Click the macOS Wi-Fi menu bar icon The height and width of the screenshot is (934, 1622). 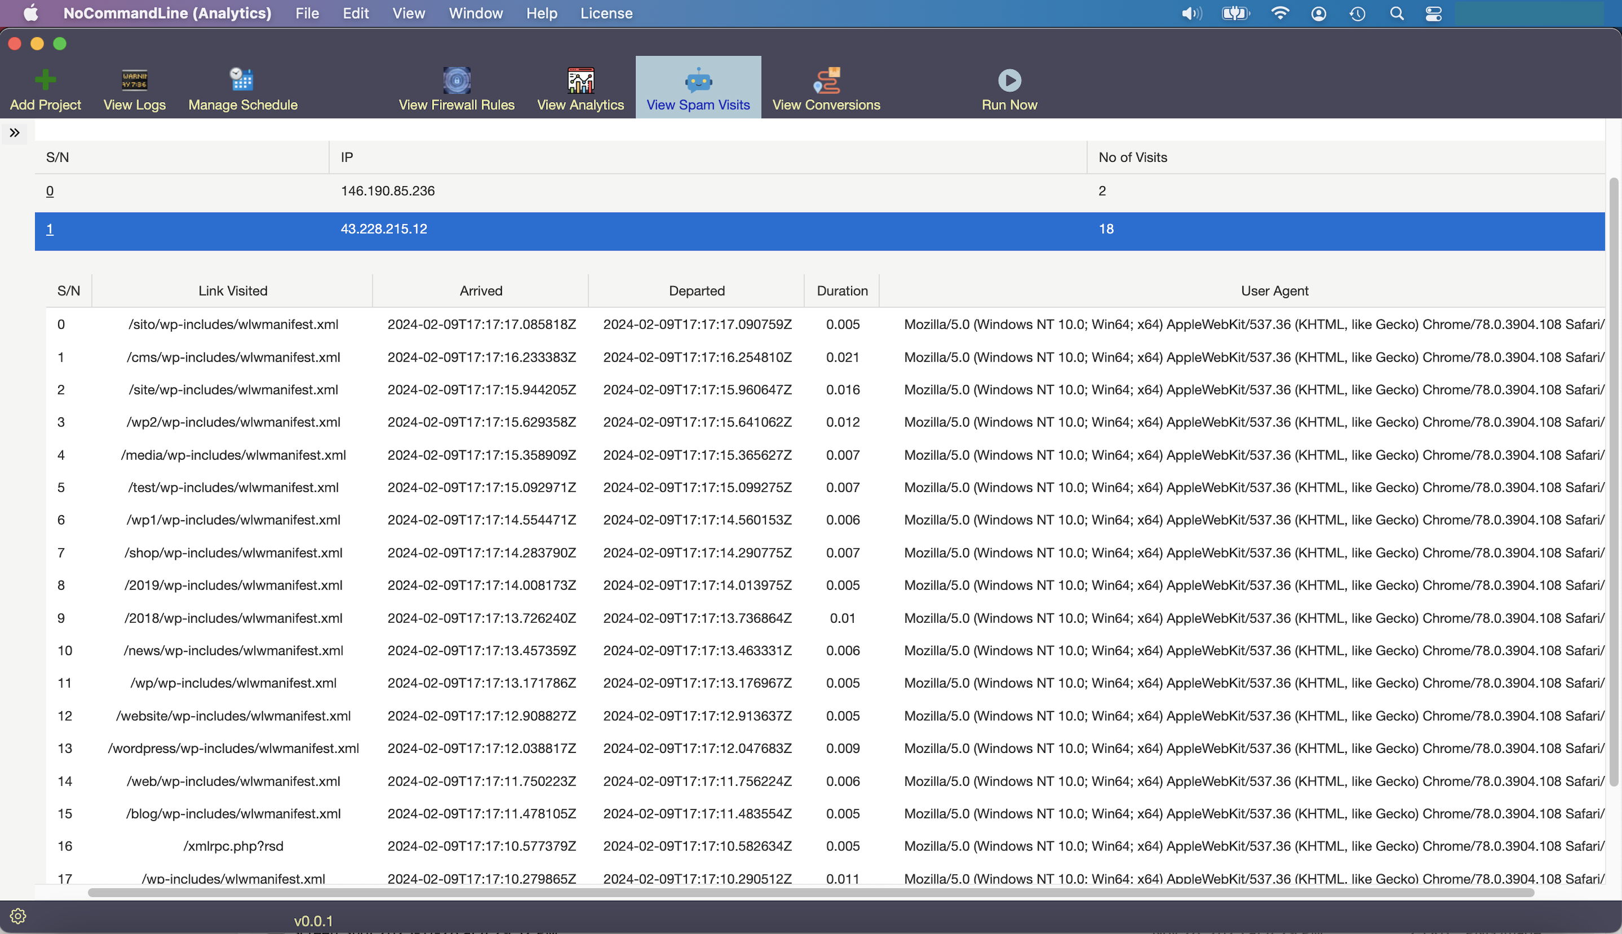(1279, 14)
